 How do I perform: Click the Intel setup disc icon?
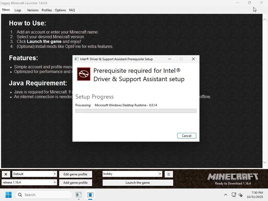point(84,74)
